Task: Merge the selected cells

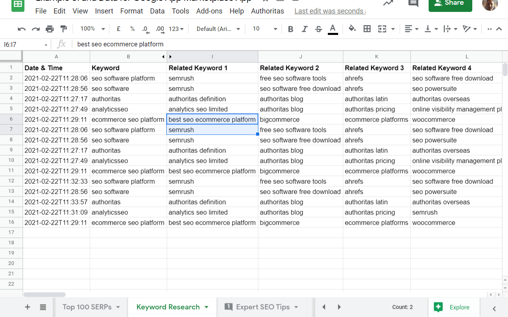Action: click(382, 29)
